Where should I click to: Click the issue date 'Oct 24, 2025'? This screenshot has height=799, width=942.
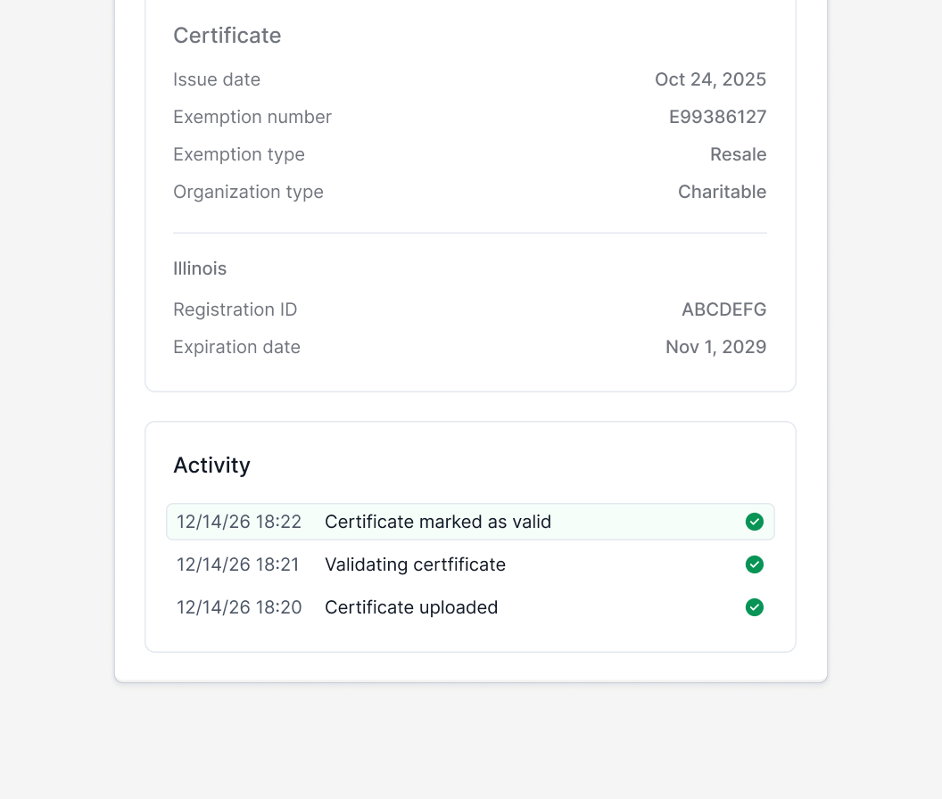(x=710, y=79)
